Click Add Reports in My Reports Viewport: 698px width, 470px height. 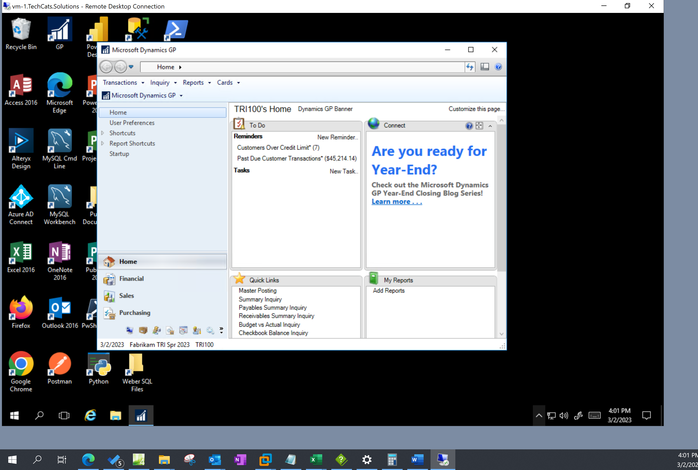[389, 290]
